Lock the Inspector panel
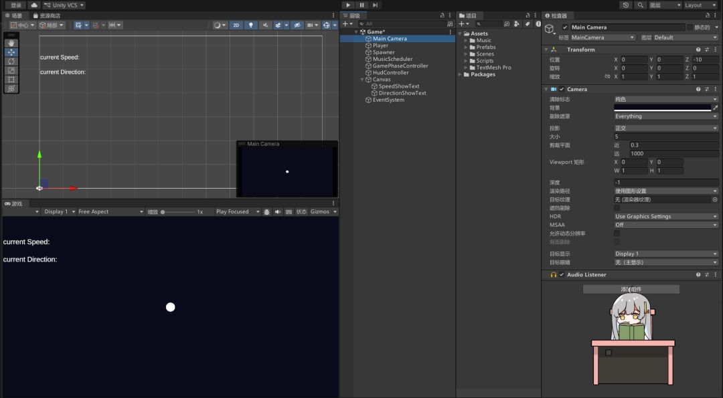 click(708, 15)
